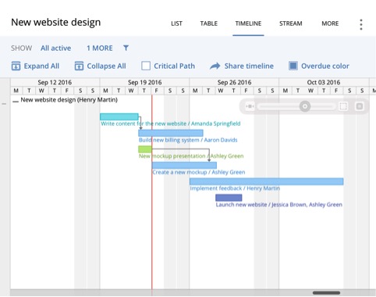376x297 pixels.
Task: Select the Implement feedback task bar
Action: [x=267, y=181]
